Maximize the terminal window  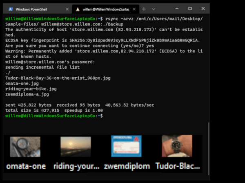click(x=190, y=9)
